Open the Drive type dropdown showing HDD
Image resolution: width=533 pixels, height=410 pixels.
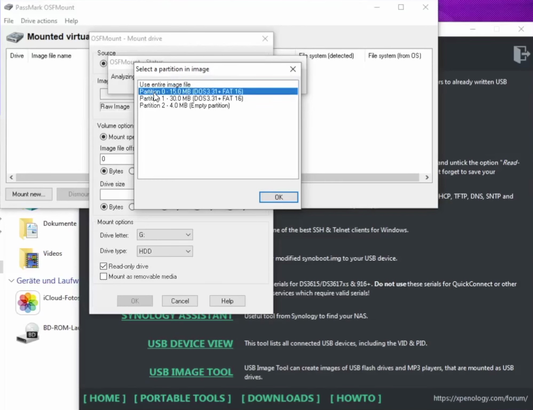click(x=165, y=251)
